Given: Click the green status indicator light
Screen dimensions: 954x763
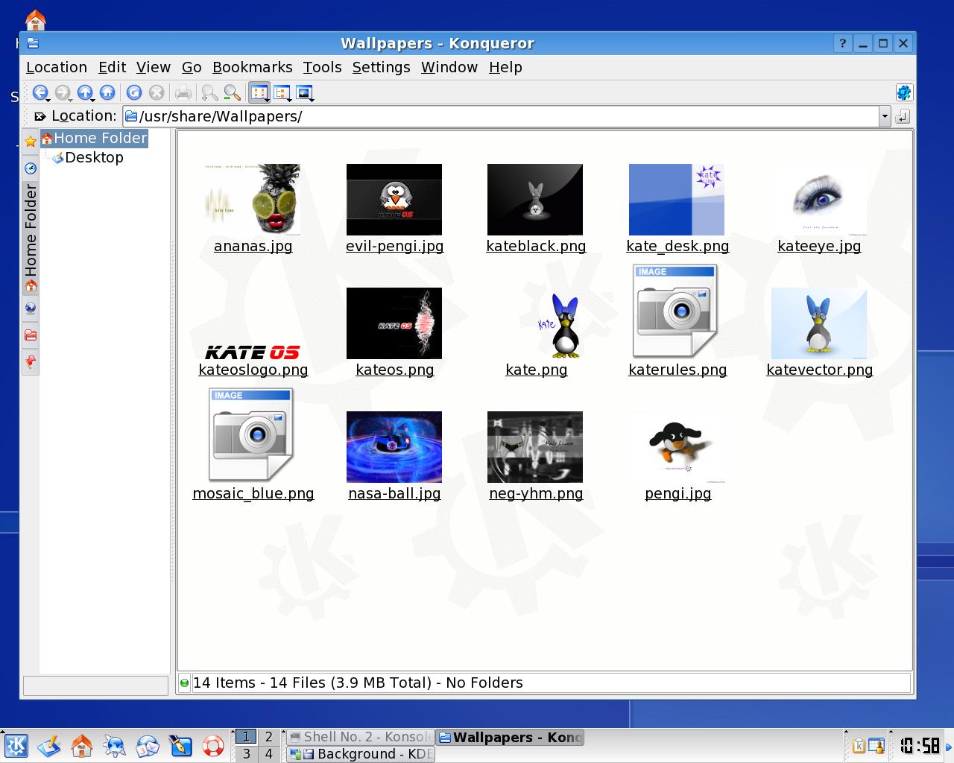Looking at the screenshot, I should [185, 683].
